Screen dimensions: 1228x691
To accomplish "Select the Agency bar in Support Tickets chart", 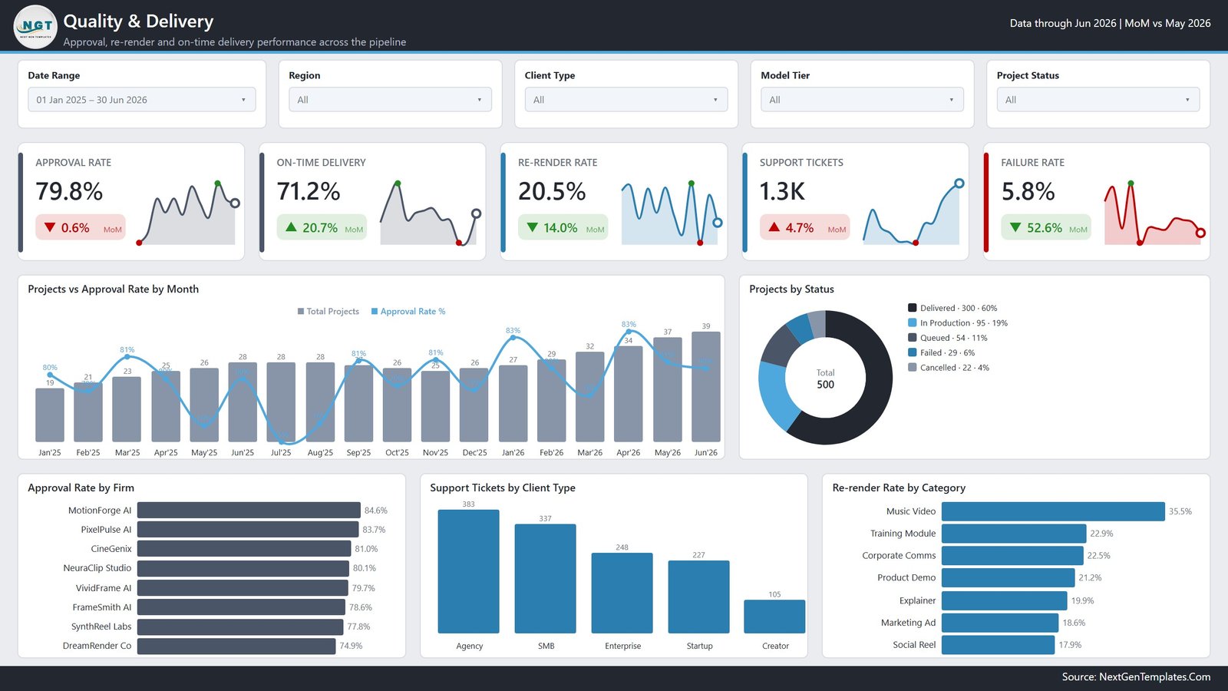I will tap(469, 571).
